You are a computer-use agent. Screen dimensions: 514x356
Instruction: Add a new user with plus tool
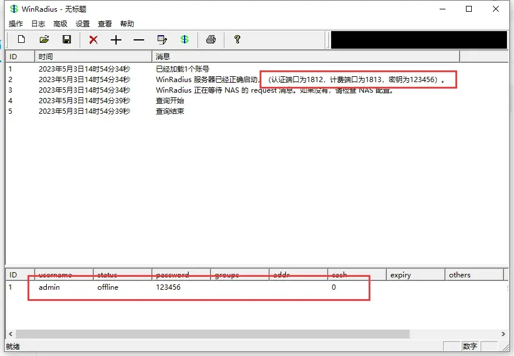click(x=115, y=39)
